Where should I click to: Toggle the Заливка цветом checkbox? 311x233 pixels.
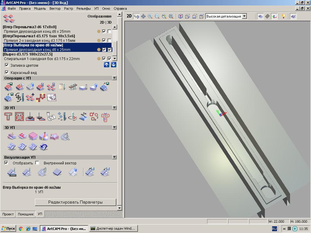coord(7,65)
